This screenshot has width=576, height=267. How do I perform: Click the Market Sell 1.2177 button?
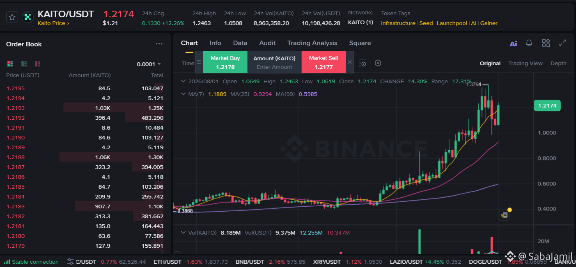(324, 62)
